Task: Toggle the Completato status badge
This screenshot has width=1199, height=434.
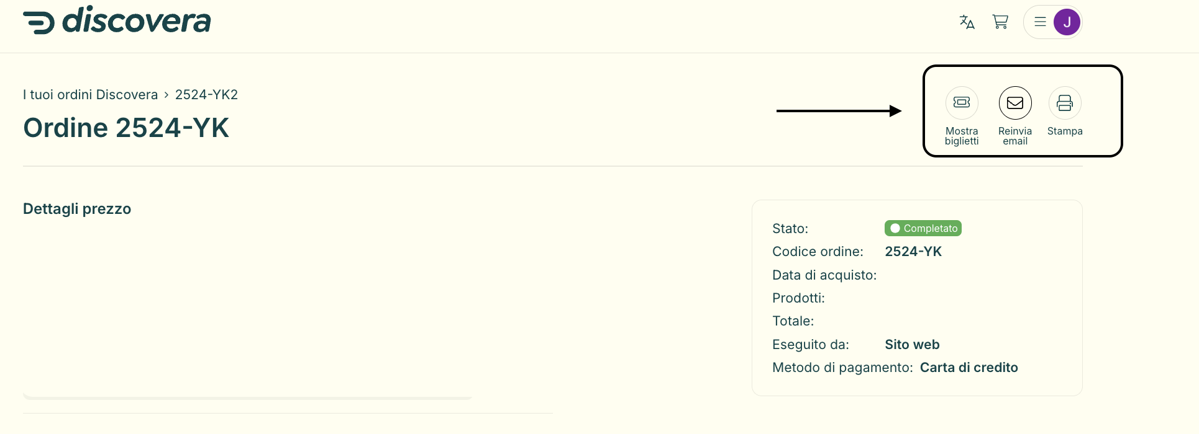Action: tap(923, 228)
